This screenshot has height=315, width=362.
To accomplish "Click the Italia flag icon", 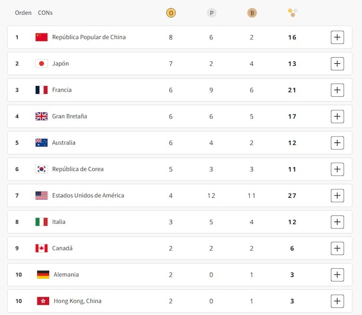I will (x=42, y=222).
